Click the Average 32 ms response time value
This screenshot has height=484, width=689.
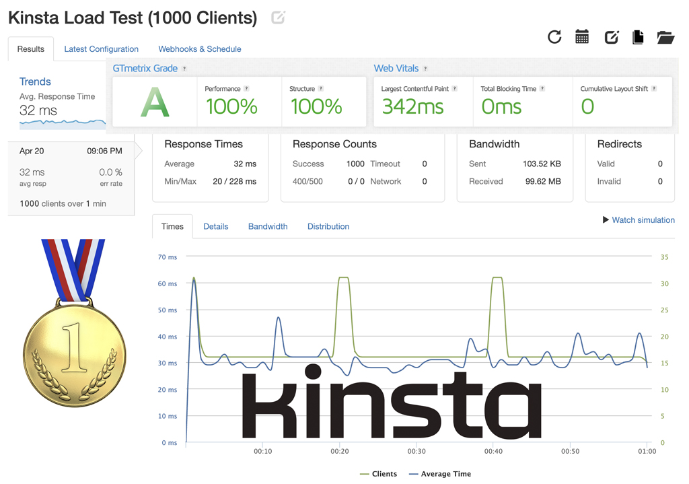pos(245,164)
